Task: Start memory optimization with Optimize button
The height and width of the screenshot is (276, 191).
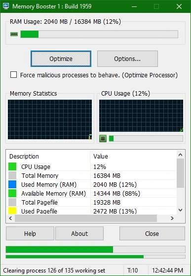Action: pos(61,59)
